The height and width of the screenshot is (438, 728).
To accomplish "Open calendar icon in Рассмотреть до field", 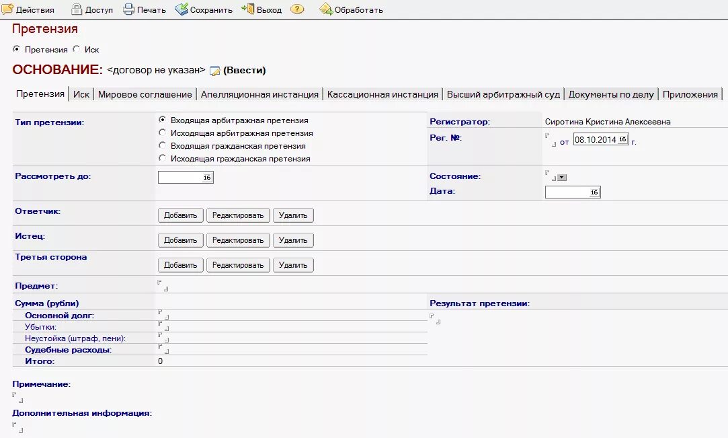I will (207, 178).
